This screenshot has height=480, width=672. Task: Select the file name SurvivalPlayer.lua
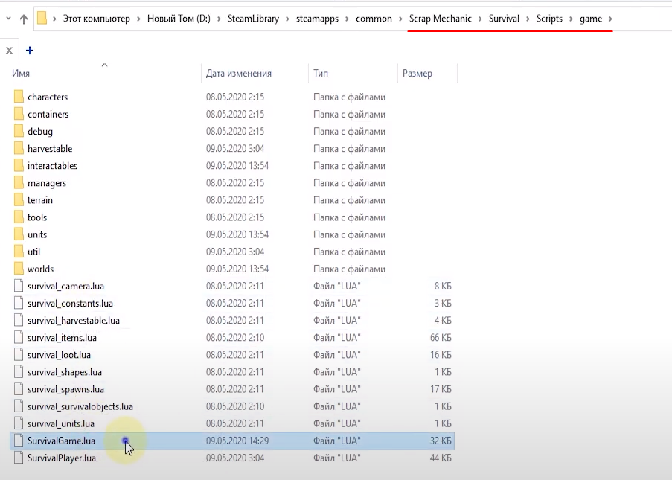62,458
